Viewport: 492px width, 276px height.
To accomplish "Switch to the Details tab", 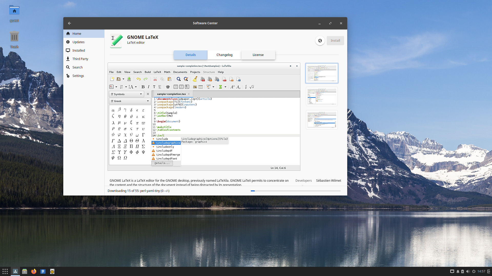I will click(x=190, y=55).
